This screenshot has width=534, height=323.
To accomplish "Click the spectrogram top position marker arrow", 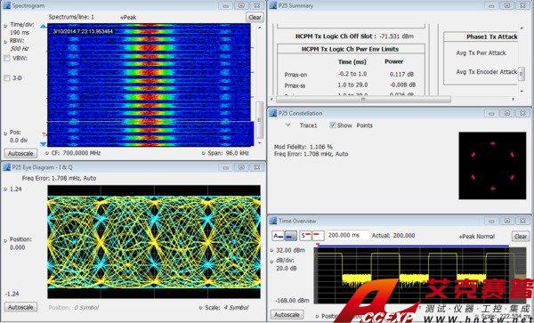I will point(44,26).
